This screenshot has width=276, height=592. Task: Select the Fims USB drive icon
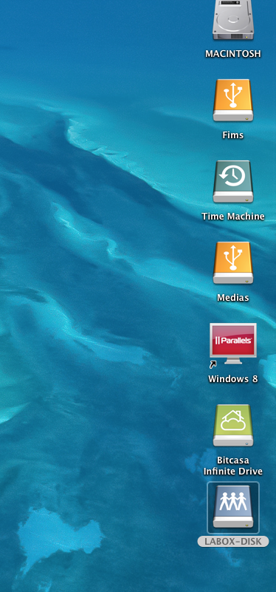pyautogui.click(x=233, y=101)
